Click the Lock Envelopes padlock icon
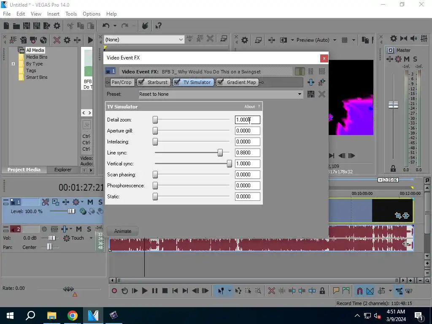 pyautogui.click(x=322, y=291)
